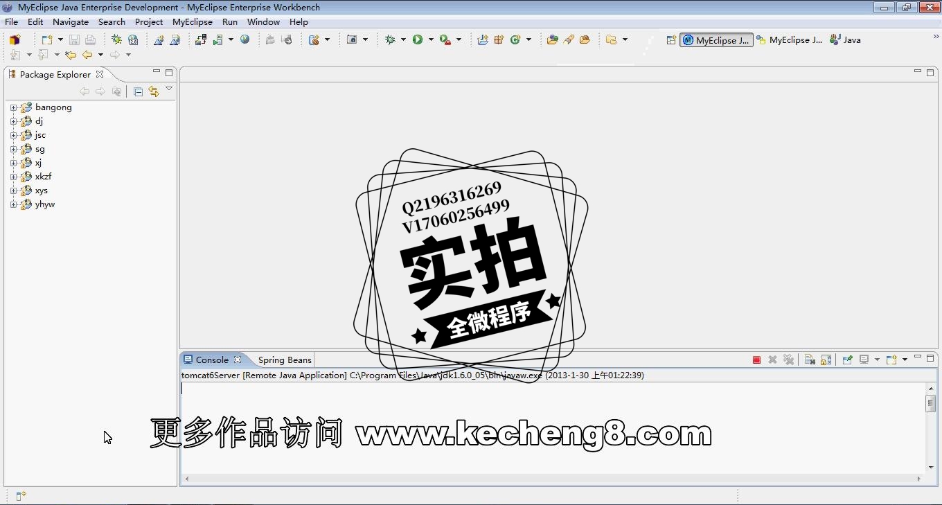The width and height of the screenshot is (942, 505).
Task: Click the camera screenshot capture icon
Action: click(x=352, y=39)
